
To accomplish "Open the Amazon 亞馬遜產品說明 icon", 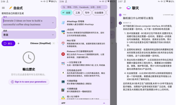I will [63, 73].
